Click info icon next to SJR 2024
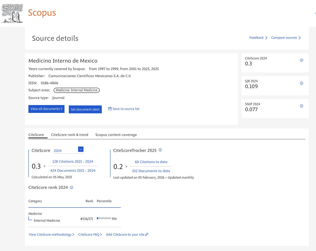Viewport: 316px width, 251px height. [302, 83]
